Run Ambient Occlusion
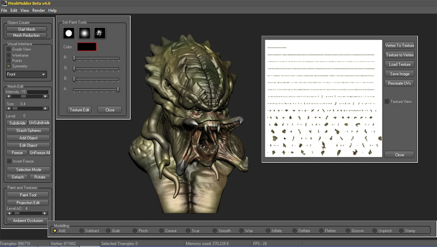This screenshot has height=247, width=437. point(28,221)
